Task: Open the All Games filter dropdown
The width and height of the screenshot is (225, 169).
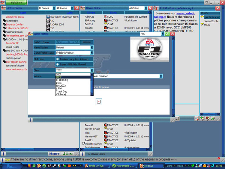Action: [x=54, y=8]
